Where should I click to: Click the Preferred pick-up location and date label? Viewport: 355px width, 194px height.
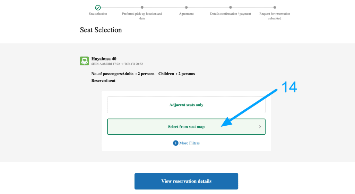142,16
